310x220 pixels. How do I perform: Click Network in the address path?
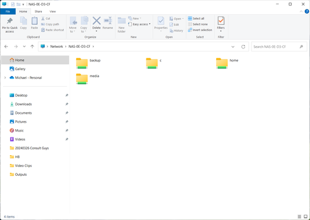(x=56, y=47)
